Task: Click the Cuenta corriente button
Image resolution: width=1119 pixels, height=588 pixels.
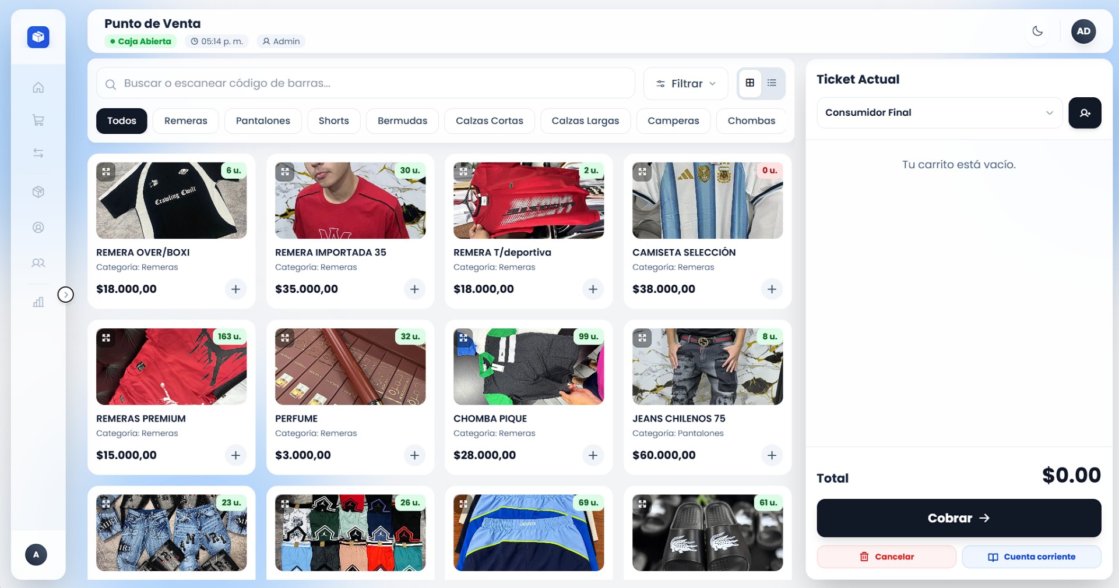Action: click(1032, 557)
